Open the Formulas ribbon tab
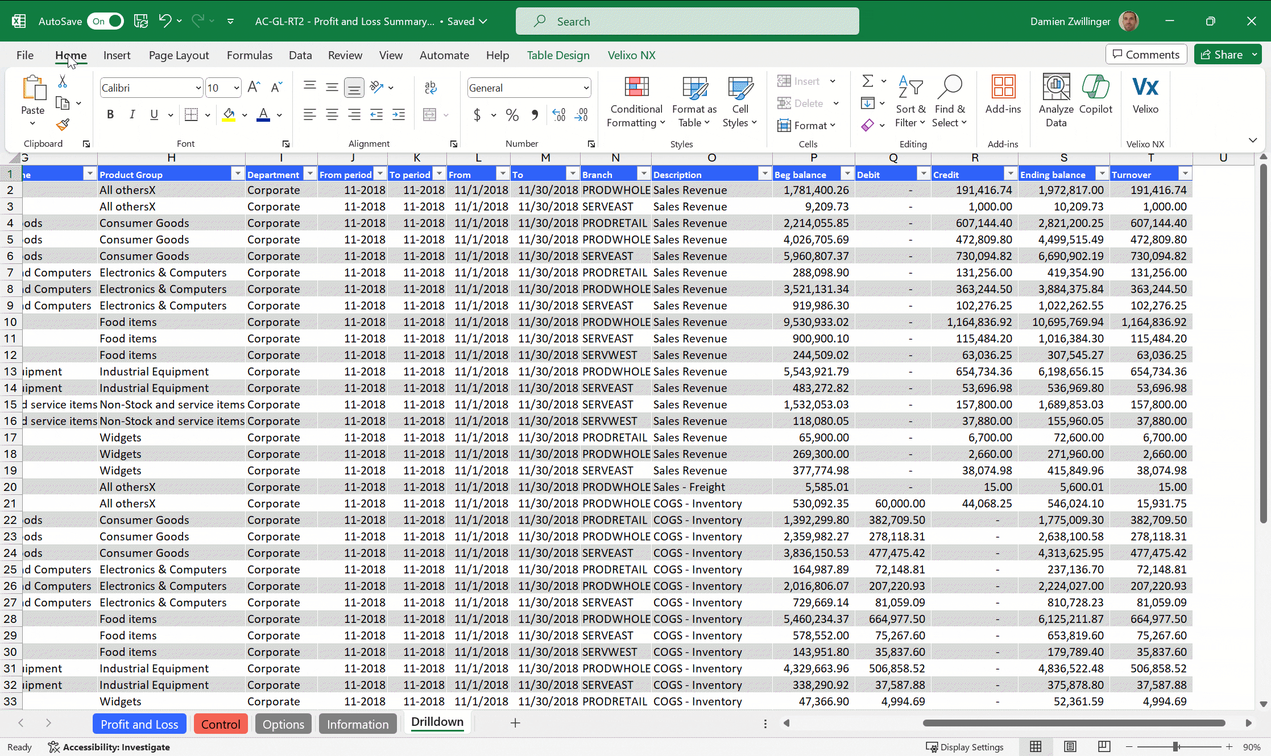Viewport: 1271px width, 756px height. coord(250,55)
